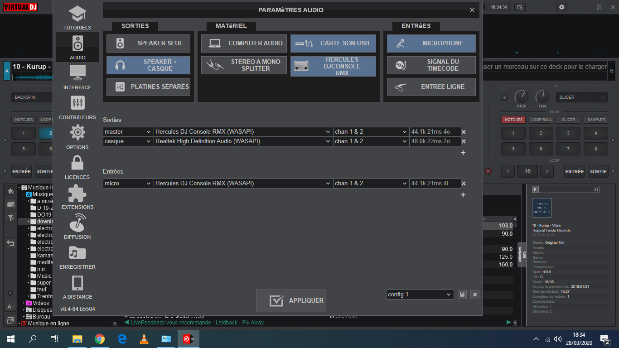The width and height of the screenshot is (619, 348).
Task: Open the Diffusion broadcast section
Action: click(x=77, y=227)
